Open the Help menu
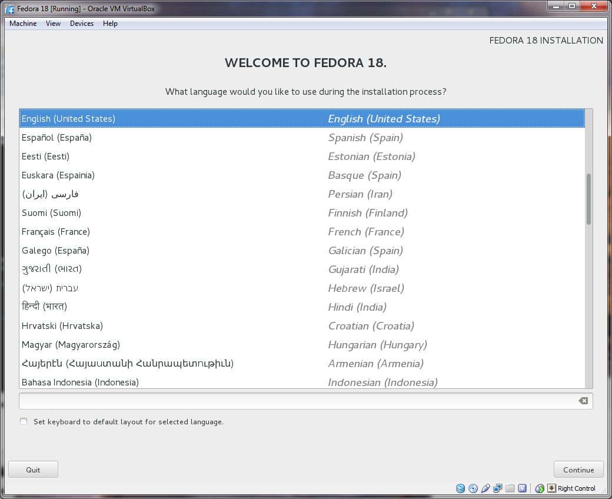 [x=110, y=24]
